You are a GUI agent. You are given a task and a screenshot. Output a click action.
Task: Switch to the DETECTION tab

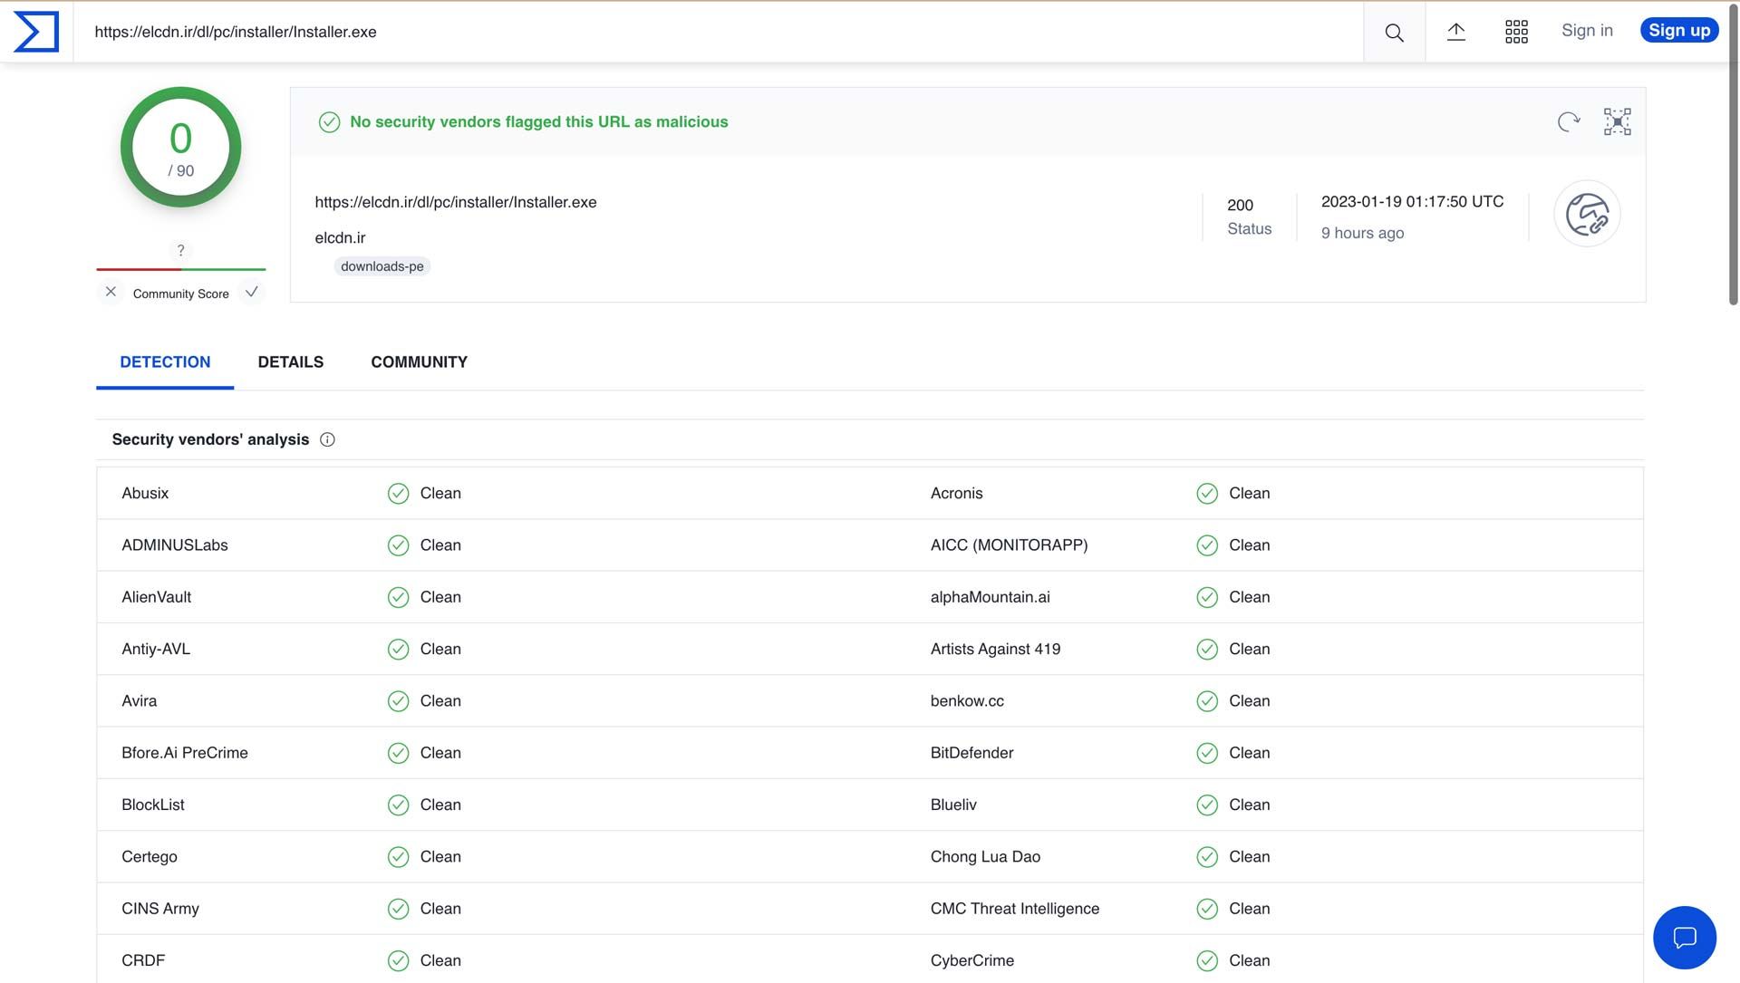tap(165, 361)
